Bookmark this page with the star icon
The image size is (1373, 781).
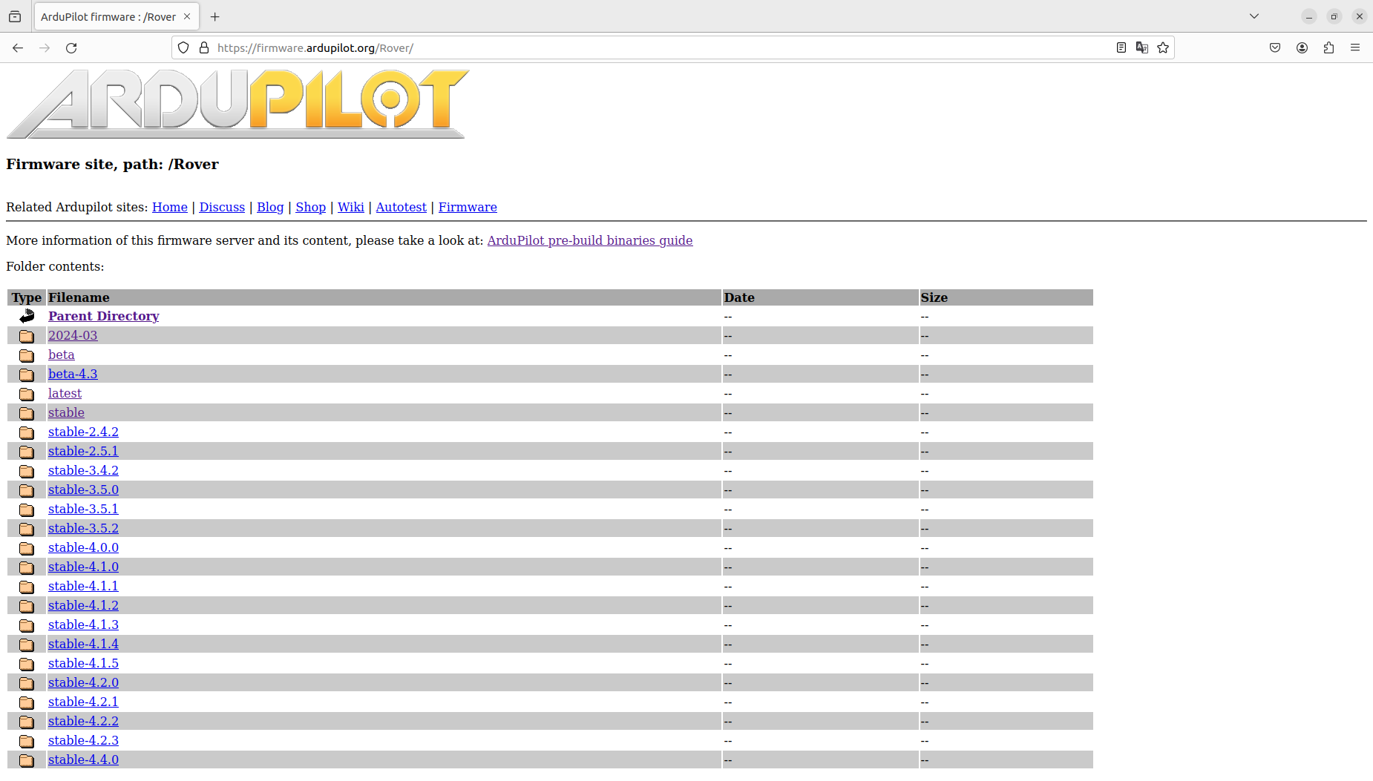pyautogui.click(x=1163, y=48)
